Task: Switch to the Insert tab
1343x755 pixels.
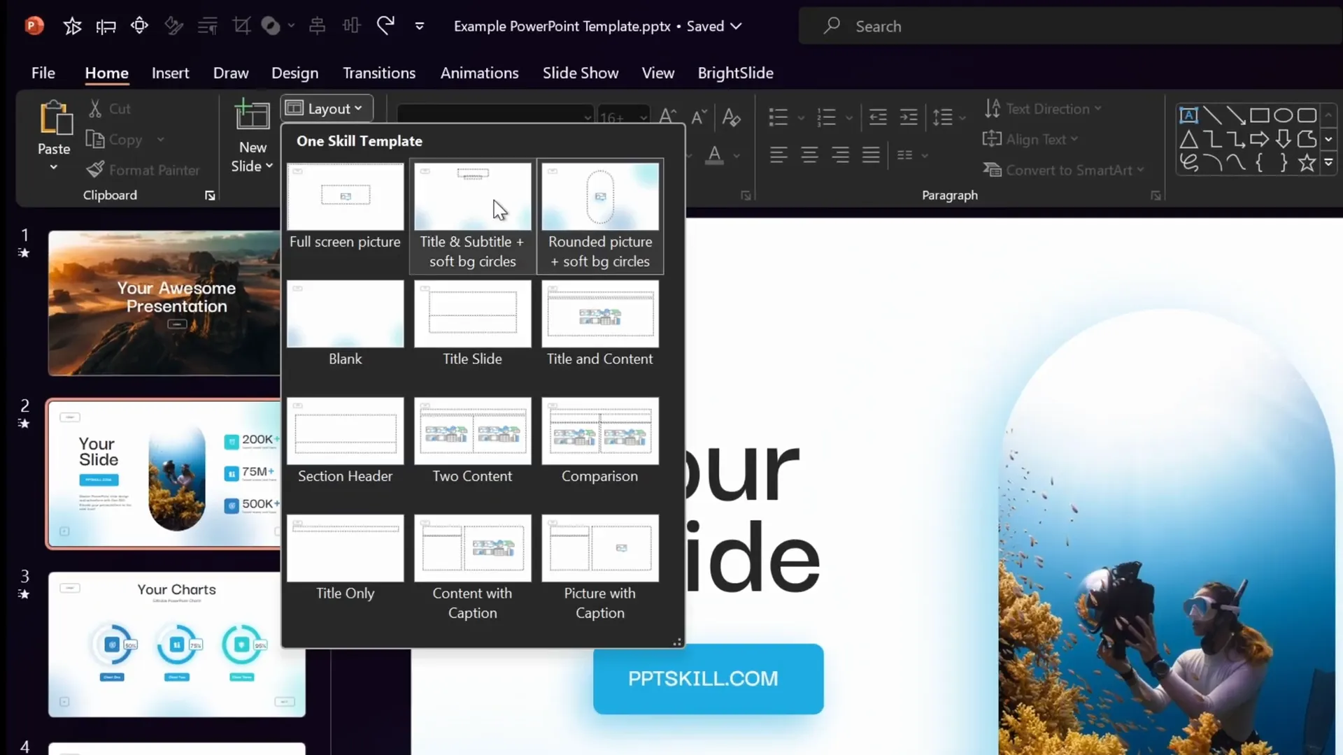Action: [170, 73]
